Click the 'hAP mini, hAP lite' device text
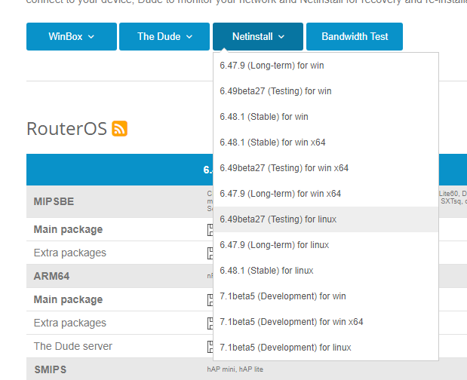The height and width of the screenshot is (380, 467). 235,369
